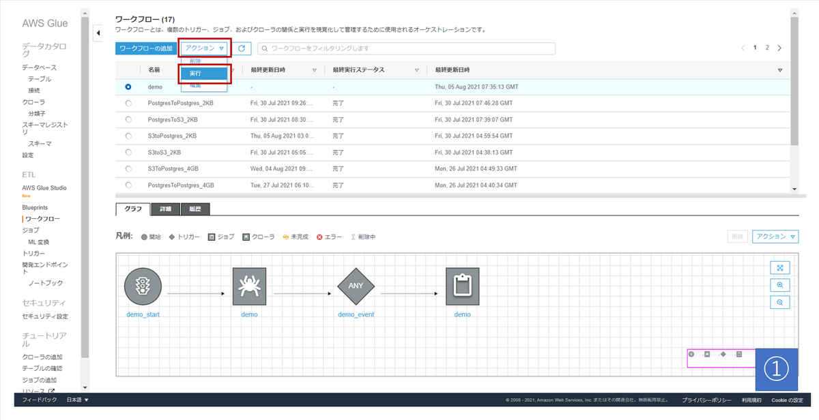Click the demo_start node label
This screenshot has height=420, width=819.
(143, 314)
